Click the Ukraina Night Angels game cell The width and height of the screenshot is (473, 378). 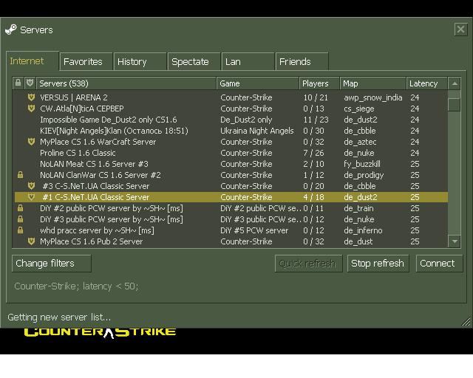257,131
